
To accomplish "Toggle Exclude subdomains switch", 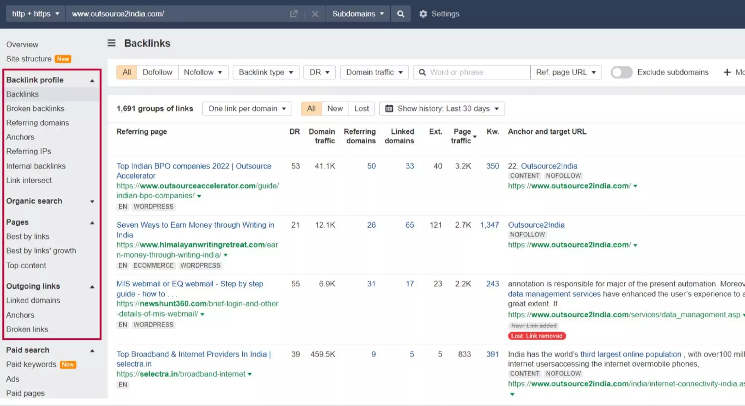I will 621,72.
